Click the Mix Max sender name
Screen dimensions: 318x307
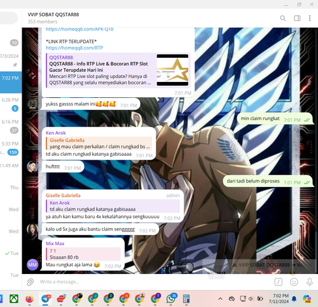[55, 243]
